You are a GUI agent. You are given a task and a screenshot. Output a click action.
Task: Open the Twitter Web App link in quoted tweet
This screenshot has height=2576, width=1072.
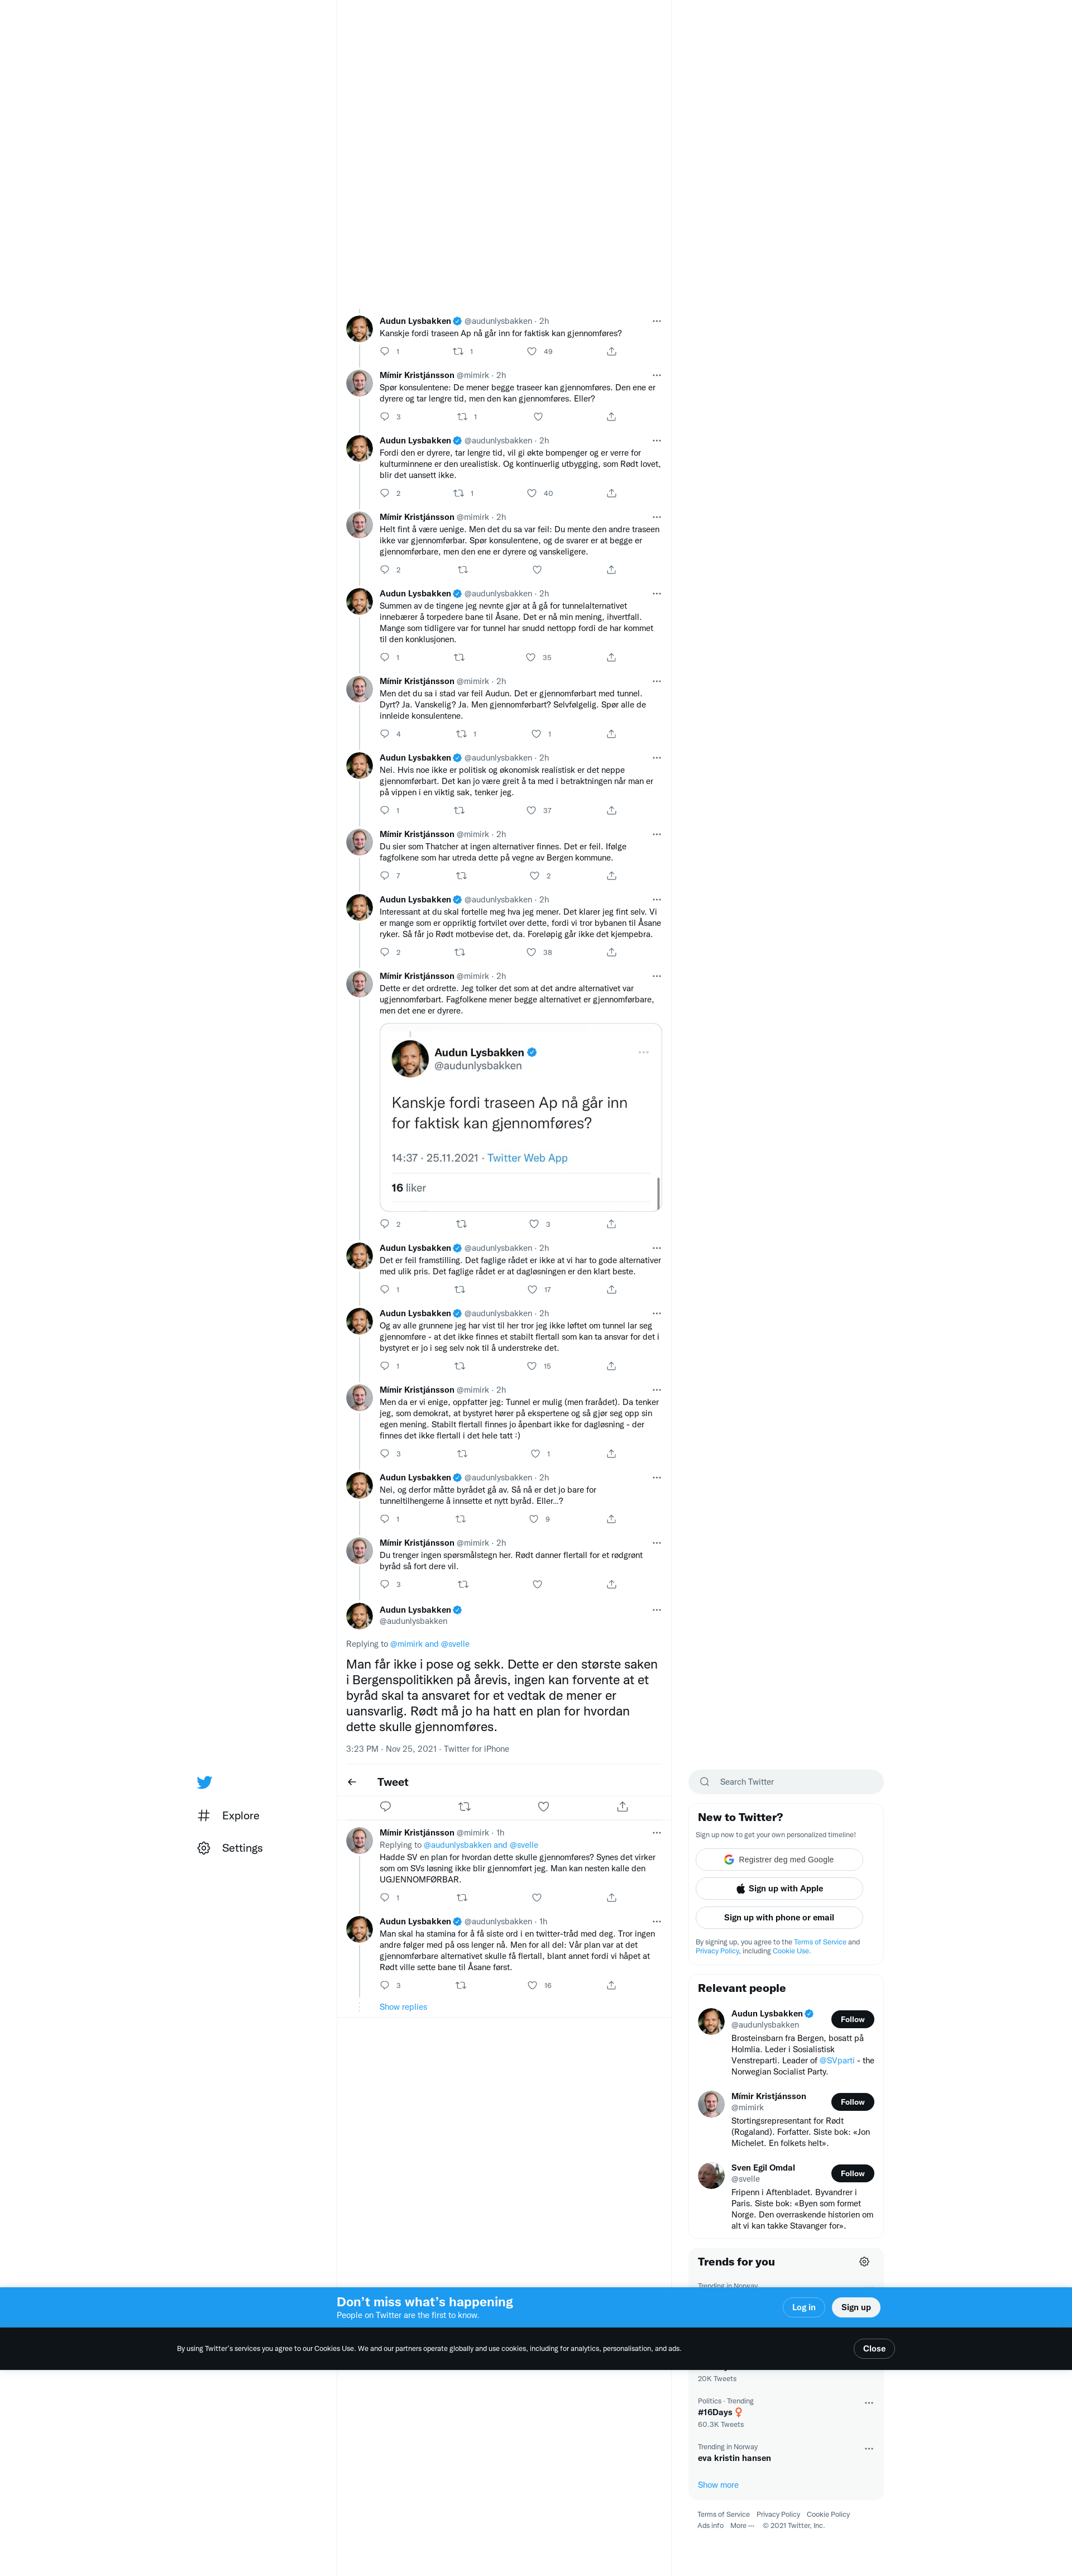527,1158
